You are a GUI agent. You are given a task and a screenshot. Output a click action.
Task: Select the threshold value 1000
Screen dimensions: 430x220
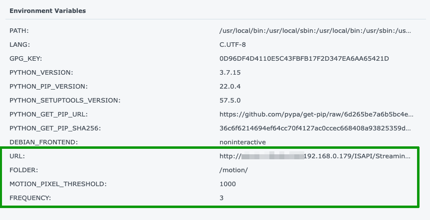click(x=227, y=184)
